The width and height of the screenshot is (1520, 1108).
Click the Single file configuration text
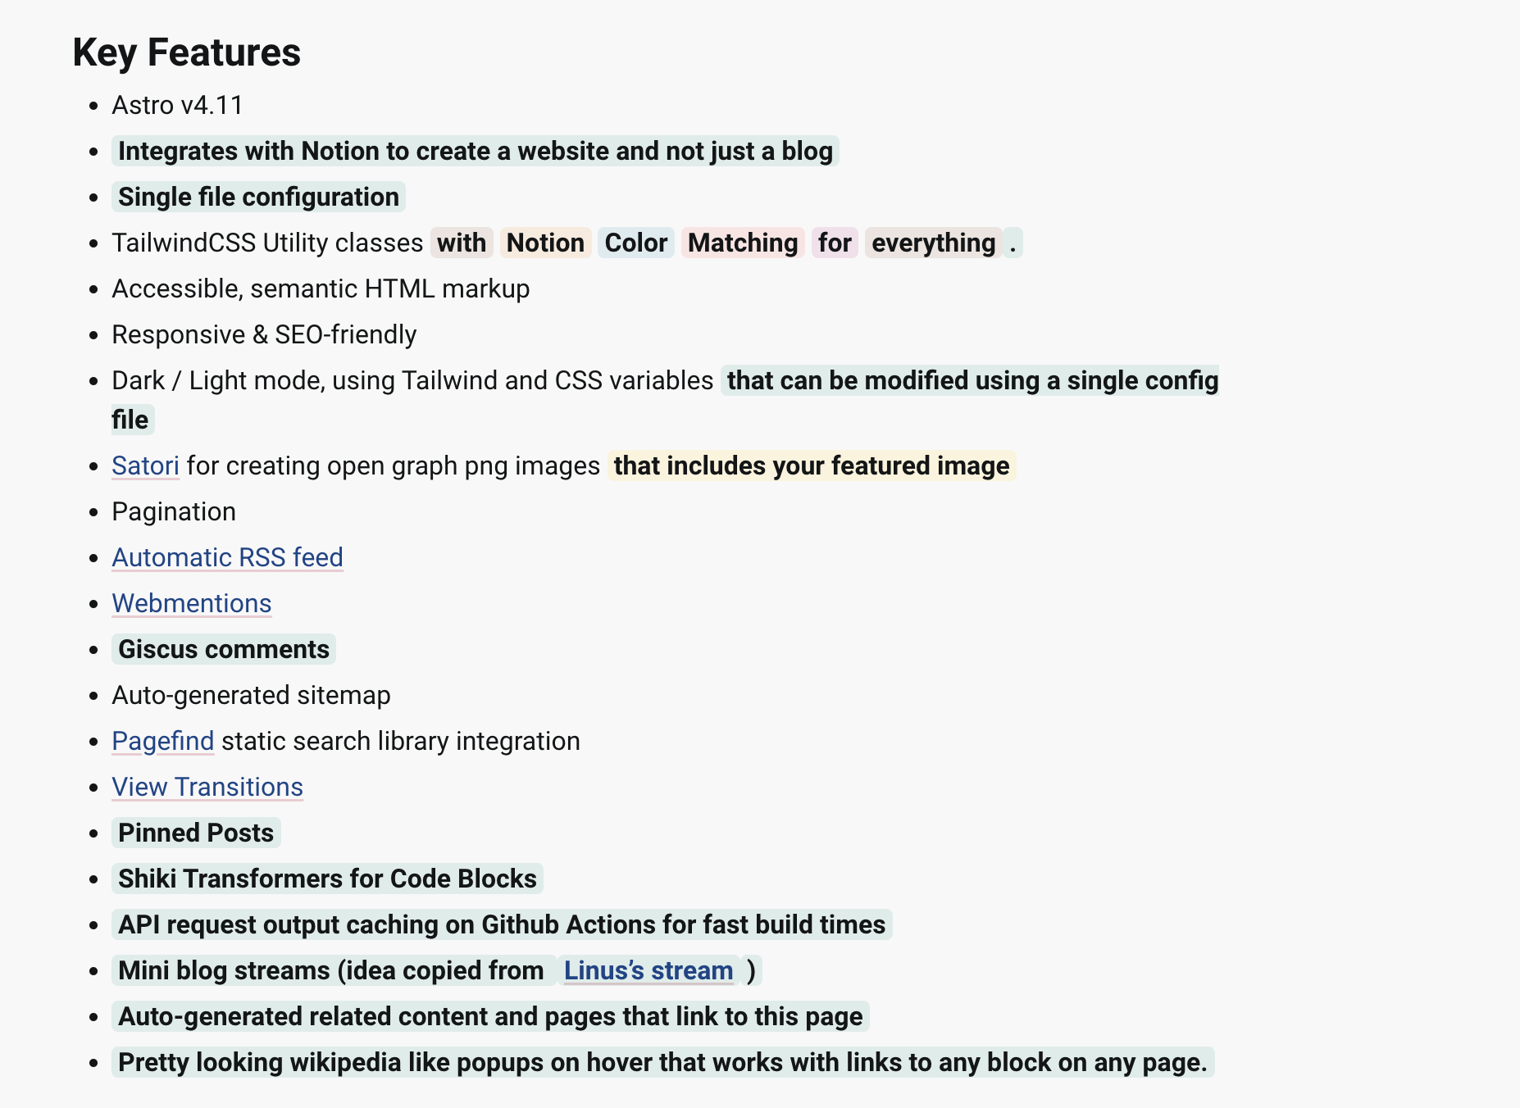(x=258, y=197)
